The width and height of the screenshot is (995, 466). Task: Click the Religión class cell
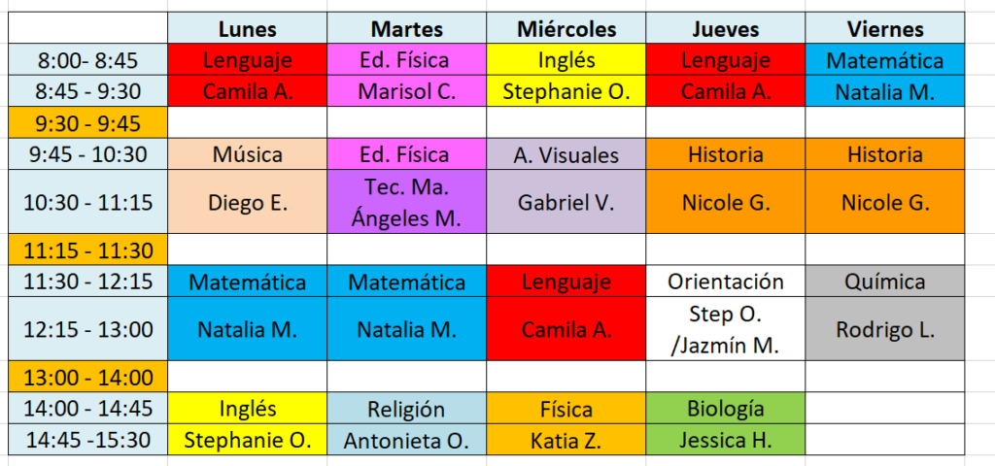click(x=407, y=409)
